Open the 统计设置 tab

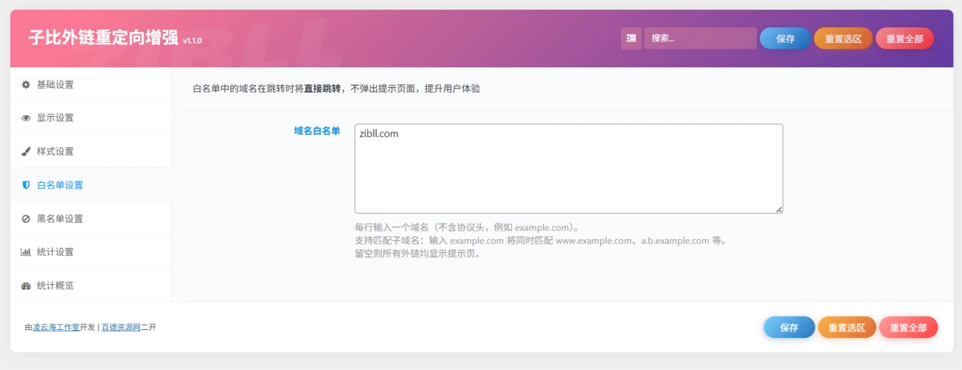click(x=90, y=252)
